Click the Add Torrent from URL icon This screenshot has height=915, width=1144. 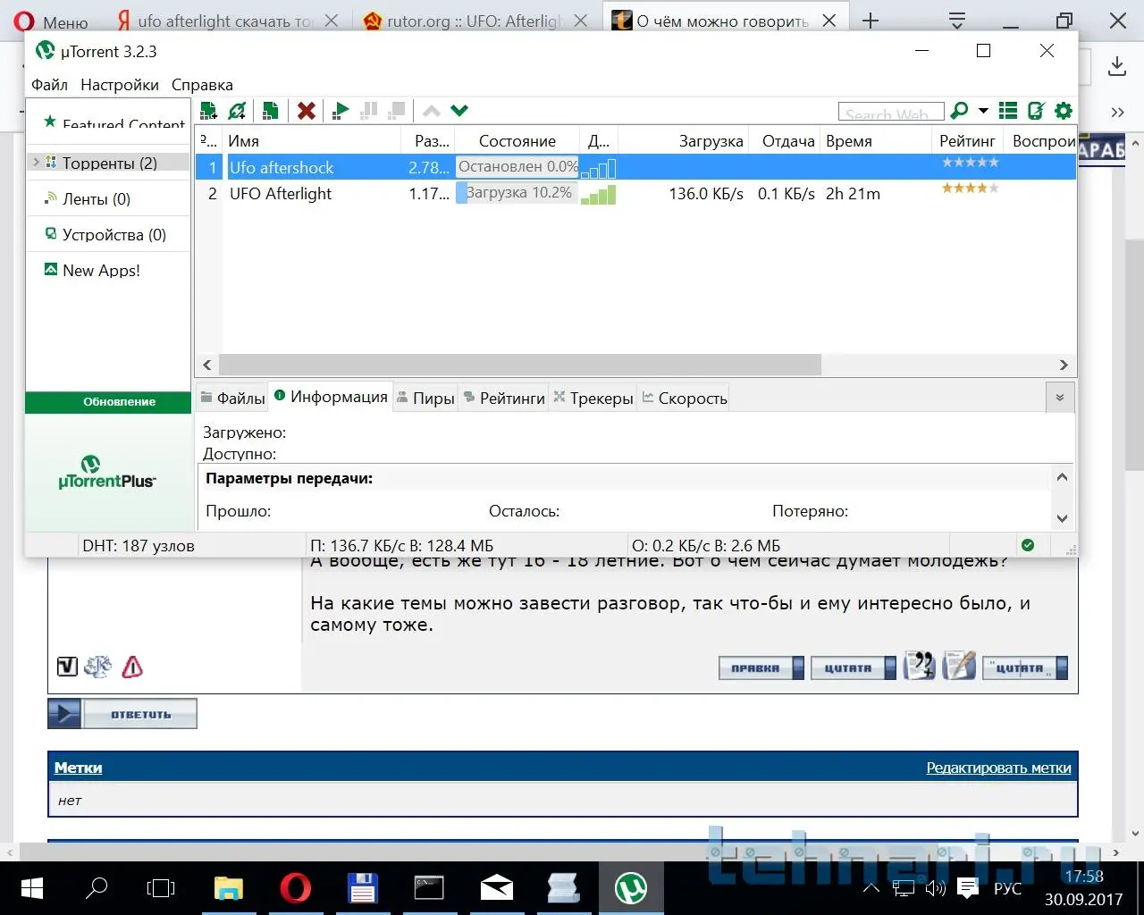tap(237, 111)
